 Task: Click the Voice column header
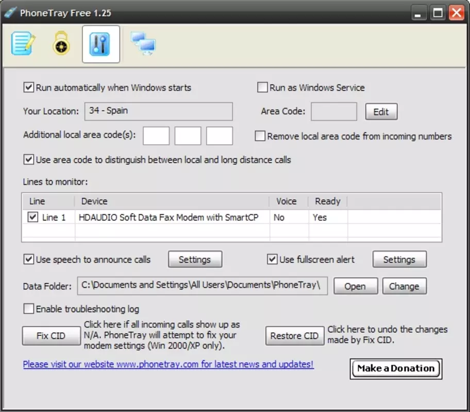[289, 201]
